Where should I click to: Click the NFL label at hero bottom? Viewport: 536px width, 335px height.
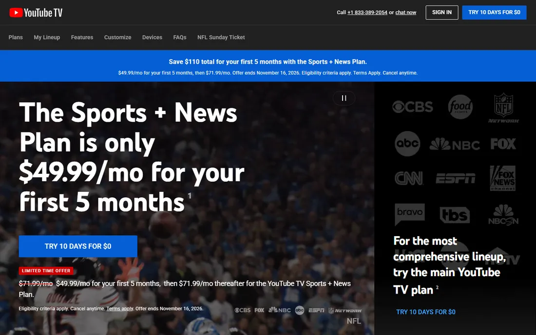point(354,321)
